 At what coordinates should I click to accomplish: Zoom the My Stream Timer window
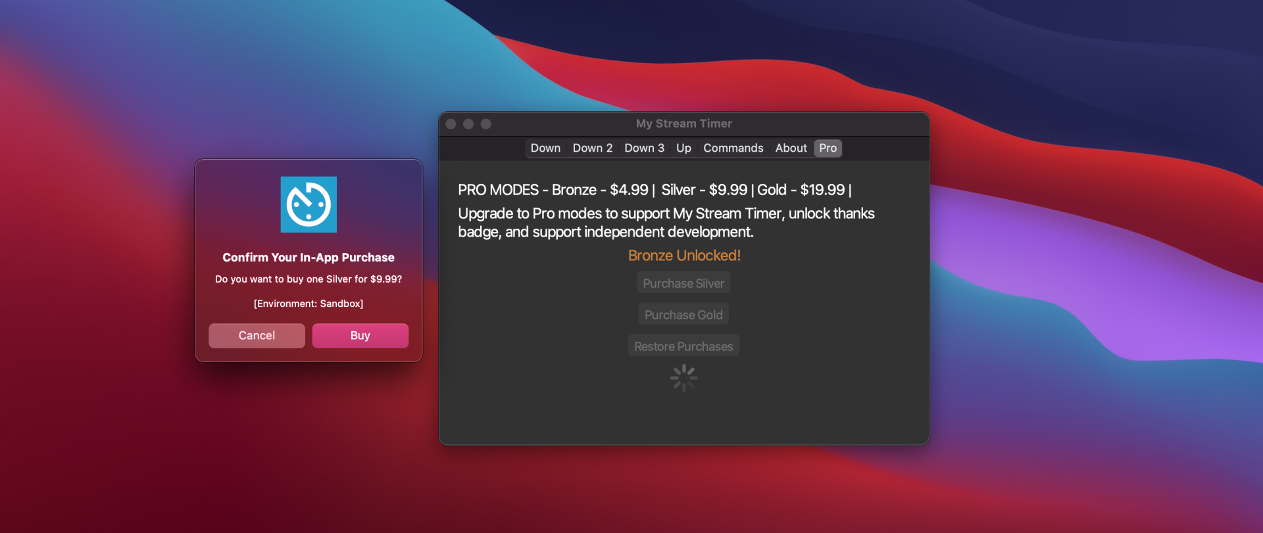coord(486,124)
